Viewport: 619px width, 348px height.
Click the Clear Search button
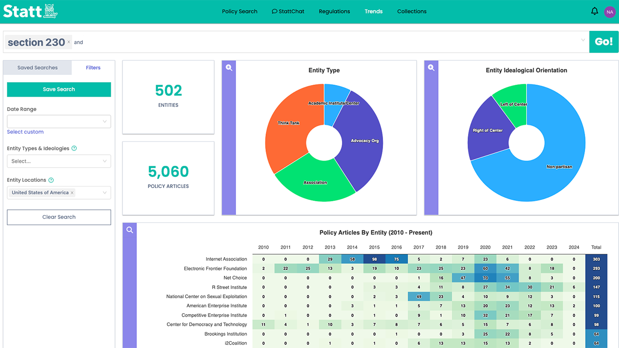[x=59, y=217]
